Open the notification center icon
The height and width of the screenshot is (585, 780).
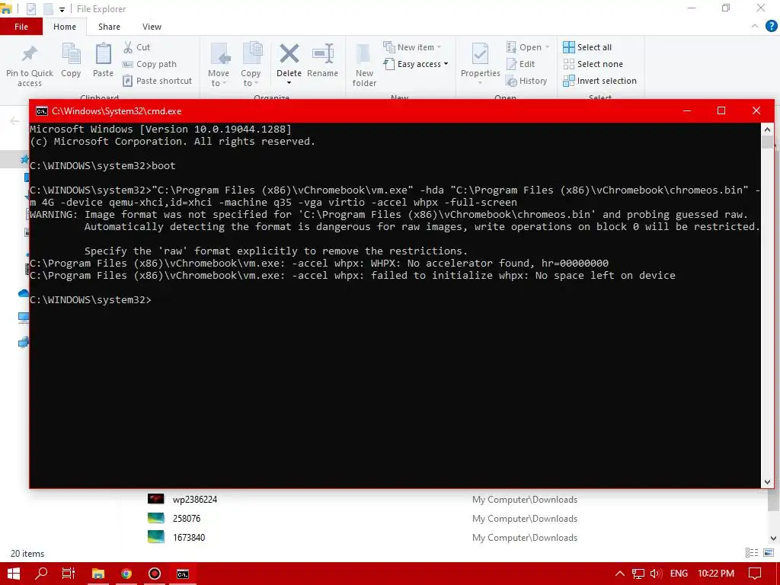pos(755,574)
